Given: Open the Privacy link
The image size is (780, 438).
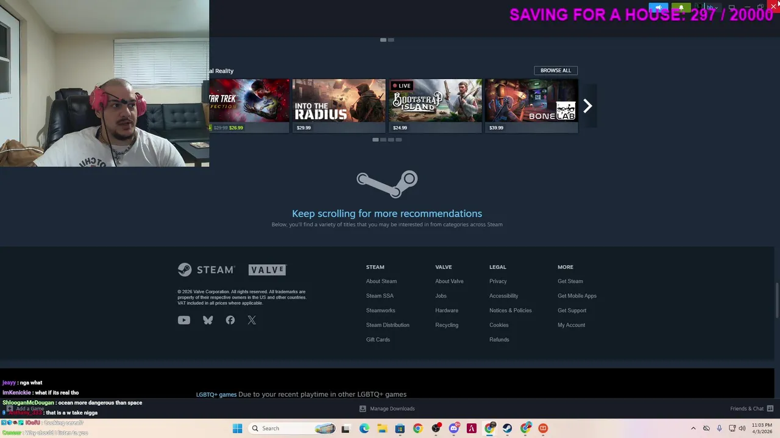Looking at the screenshot, I should (498, 281).
